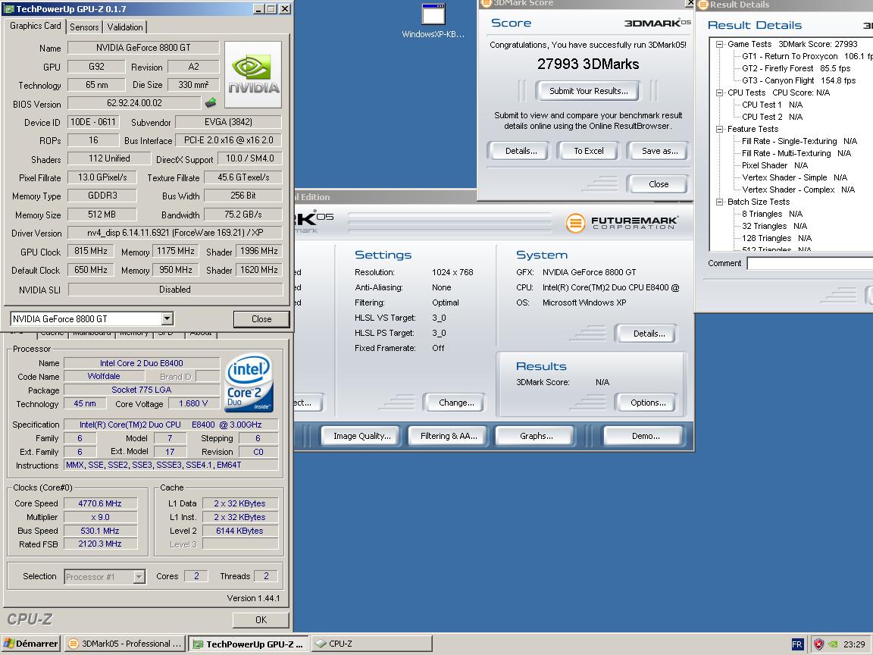
Task: Click the 27993 3DMarks score text
Action: click(x=588, y=64)
